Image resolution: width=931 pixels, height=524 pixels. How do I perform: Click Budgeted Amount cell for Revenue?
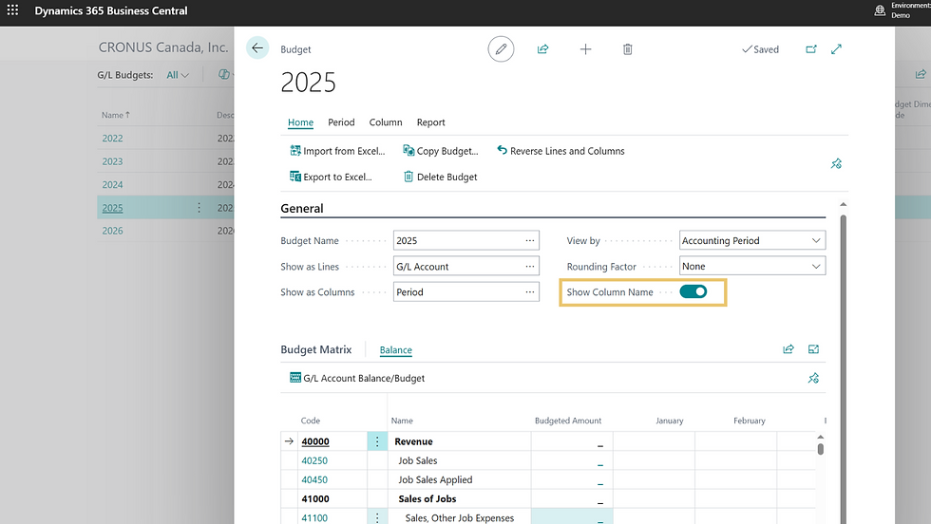pos(572,441)
